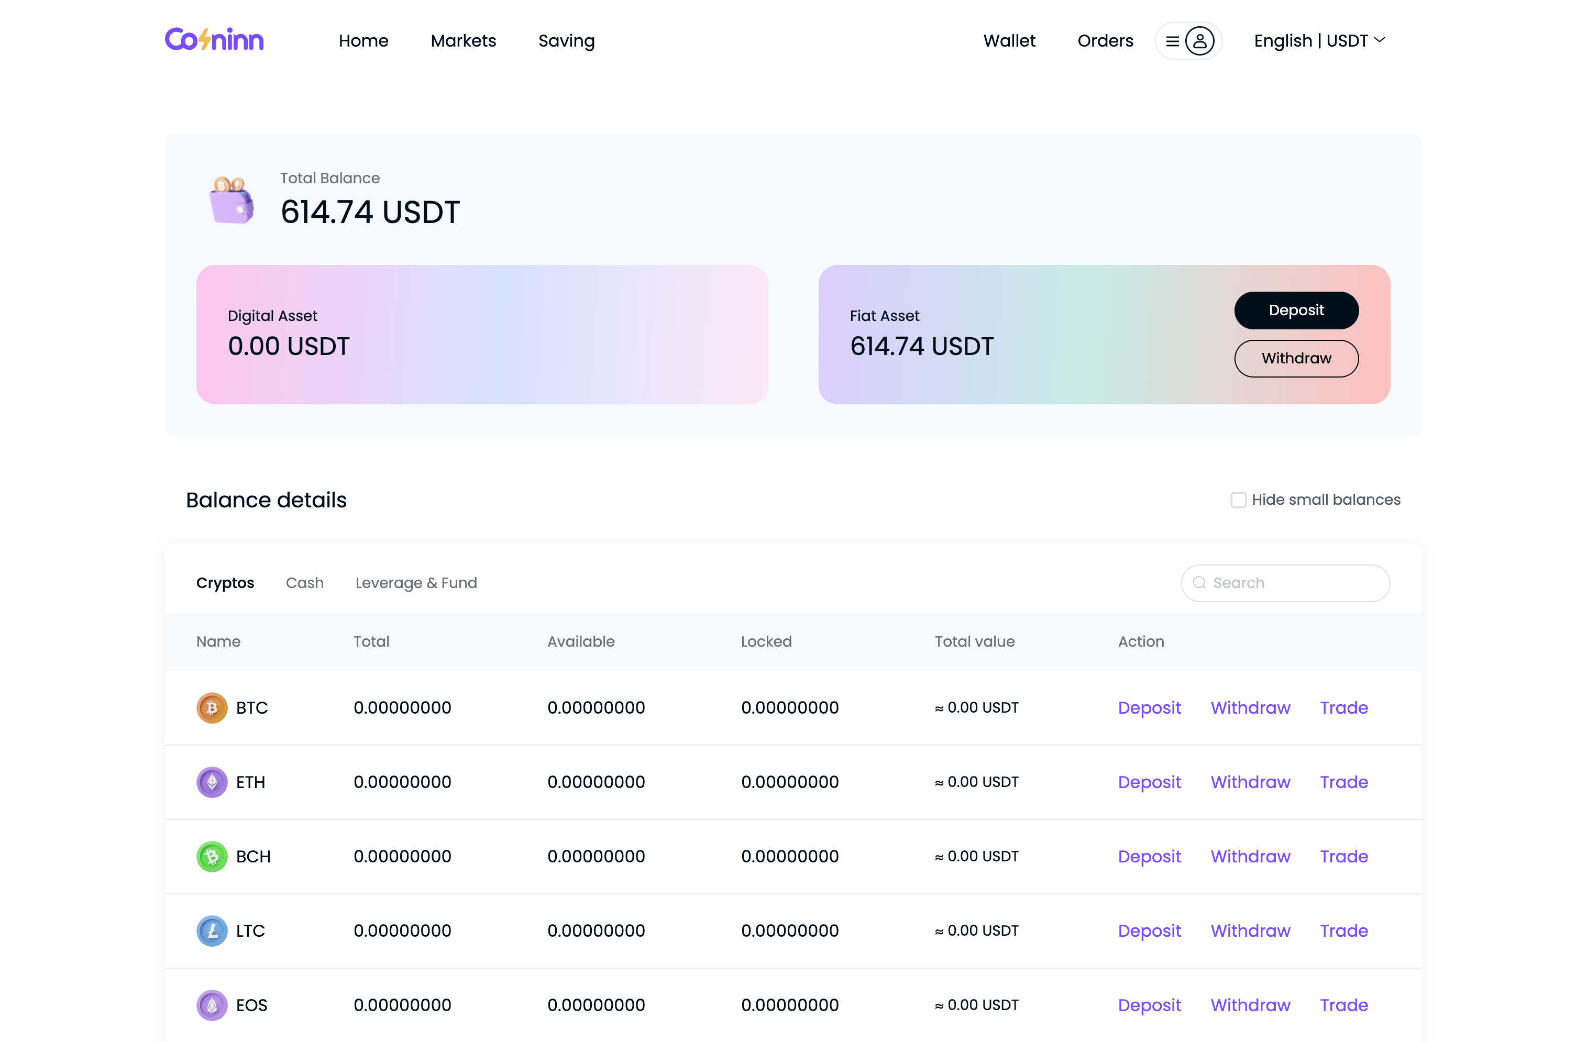The width and height of the screenshot is (1587, 1042).
Task: Click Trade link in ETH row
Action: tap(1343, 781)
